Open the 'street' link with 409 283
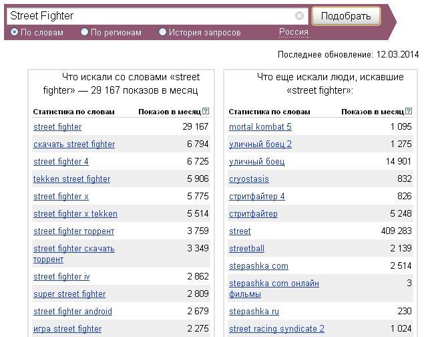The height and width of the screenshot is (337, 428). point(240,231)
